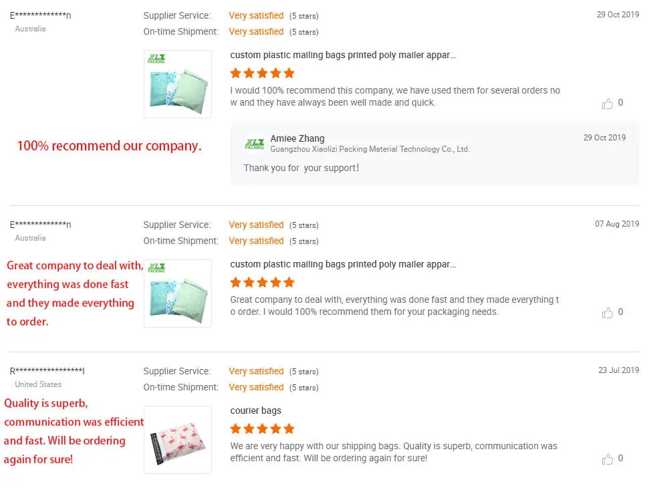Give thumbs-up to the 23 Jul 2019 review
655x488 pixels.
(x=608, y=459)
